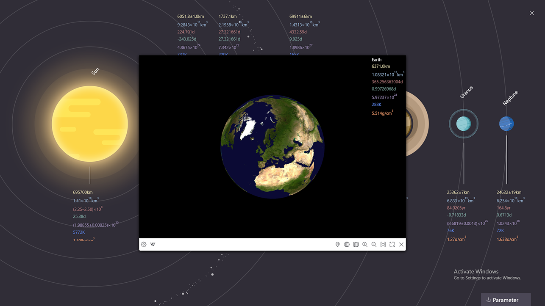Screen dimensions: 545x306
Task: Select the "6051.8±1.0km" radius value
Action: (x=191, y=17)
